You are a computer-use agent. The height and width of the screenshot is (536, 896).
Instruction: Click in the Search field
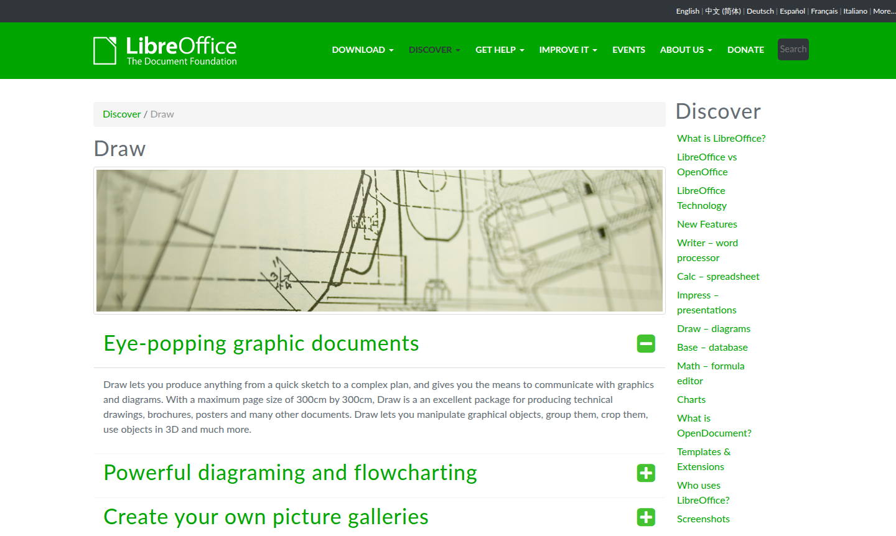[x=793, y=49]
